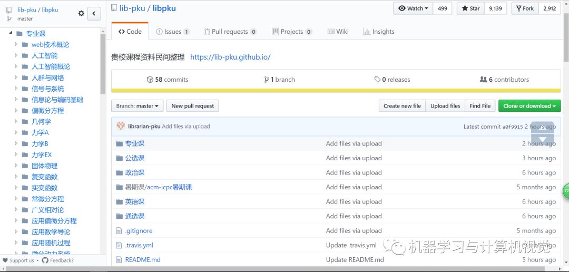Image resolution: width=569 pixels, height=272 pixels.
Task: Click the Find File button
Action: pos(480,106)
